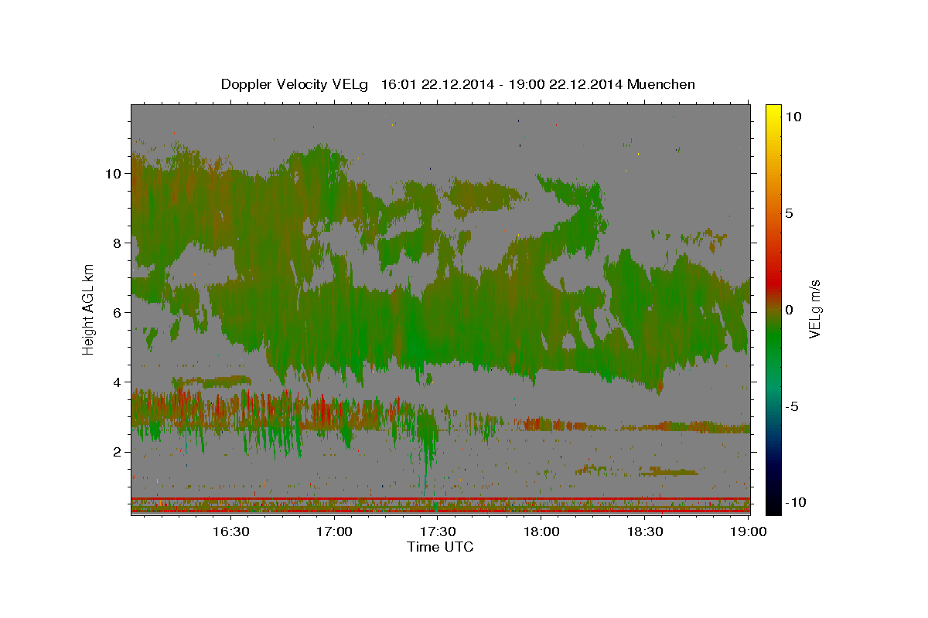
Task: Click the '18:00' time axis label
Action: point(541,531)
